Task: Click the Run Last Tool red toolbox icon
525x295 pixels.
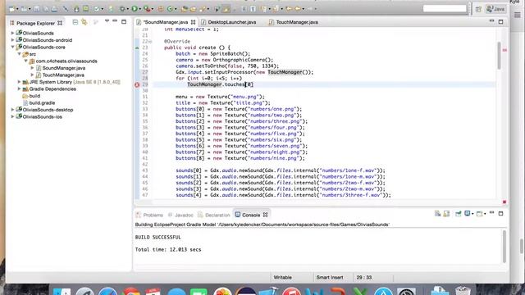Action: tap(147, 9)
